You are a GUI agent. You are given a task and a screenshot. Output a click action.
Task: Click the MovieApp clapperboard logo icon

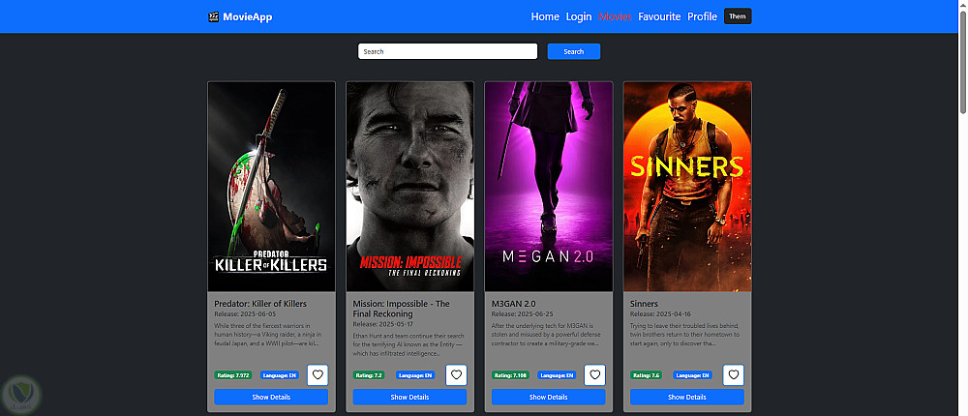pyautogui.click(x=214, y=16)
